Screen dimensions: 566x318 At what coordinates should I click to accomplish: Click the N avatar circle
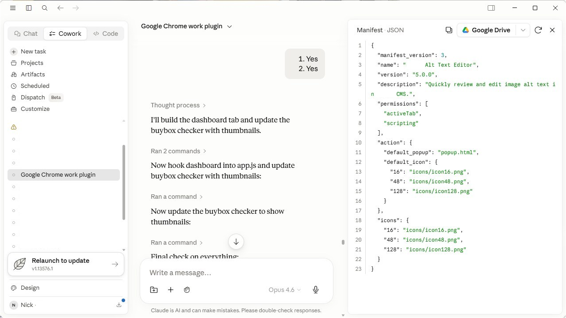pyautogui.click(x=14, y=305)
